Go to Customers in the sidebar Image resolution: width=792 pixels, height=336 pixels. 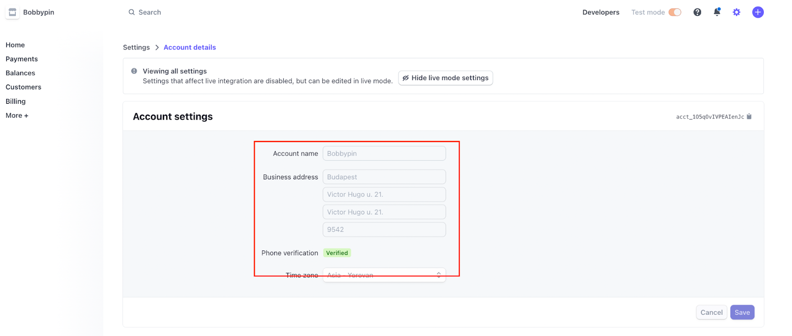[x=23, y=87]
